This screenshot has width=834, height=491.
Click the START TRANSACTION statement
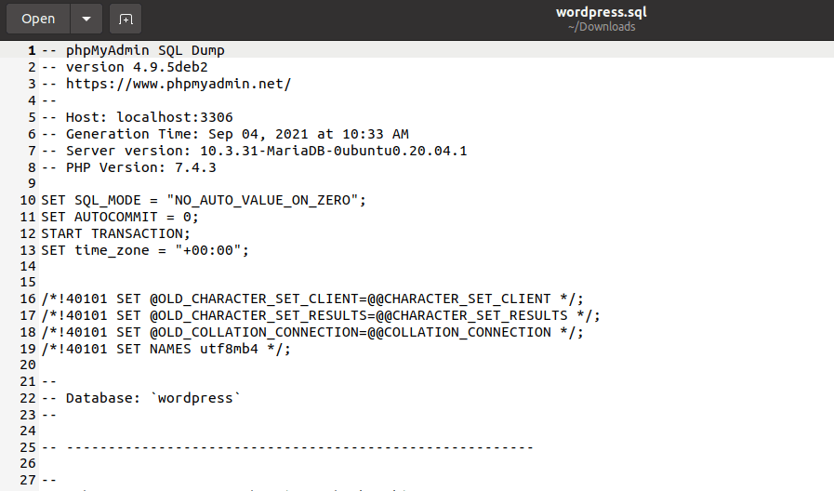(115, 234)
